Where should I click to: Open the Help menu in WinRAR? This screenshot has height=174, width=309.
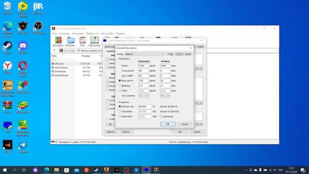coord(120,33)
